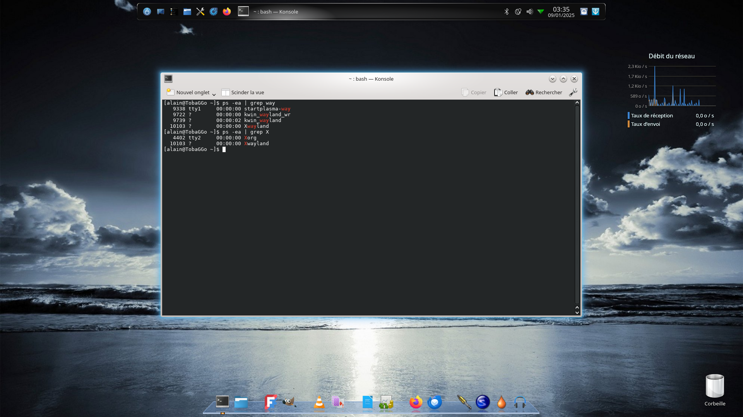Open file manager from top panel

[x=187, y=12]
